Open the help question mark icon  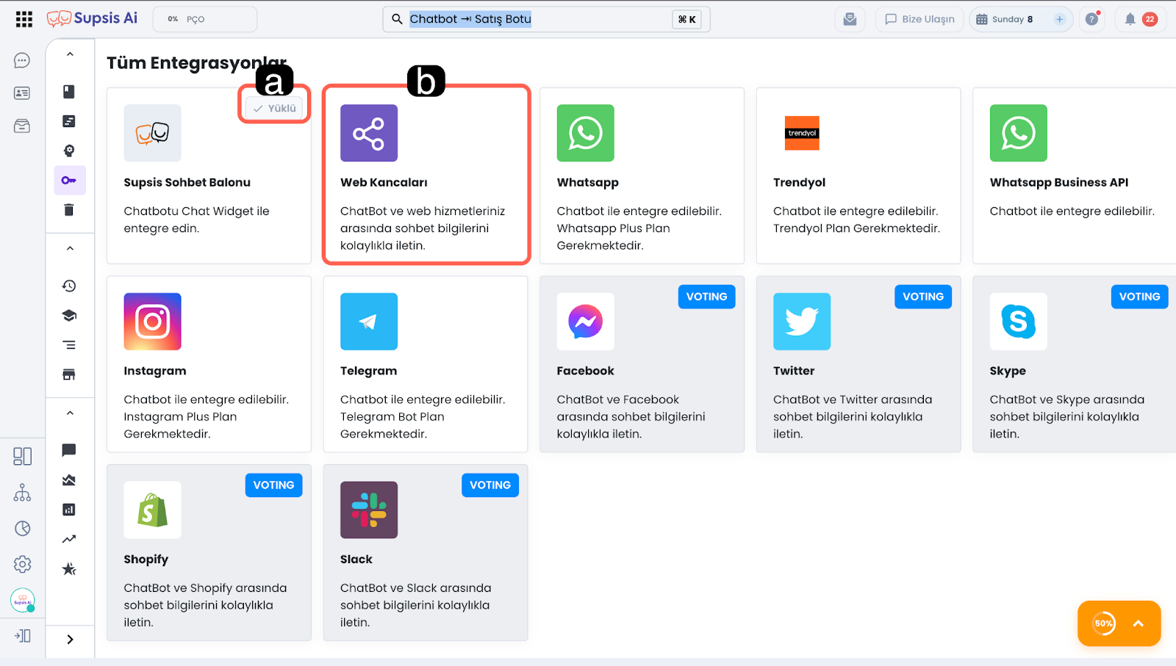coord(1092,19)
